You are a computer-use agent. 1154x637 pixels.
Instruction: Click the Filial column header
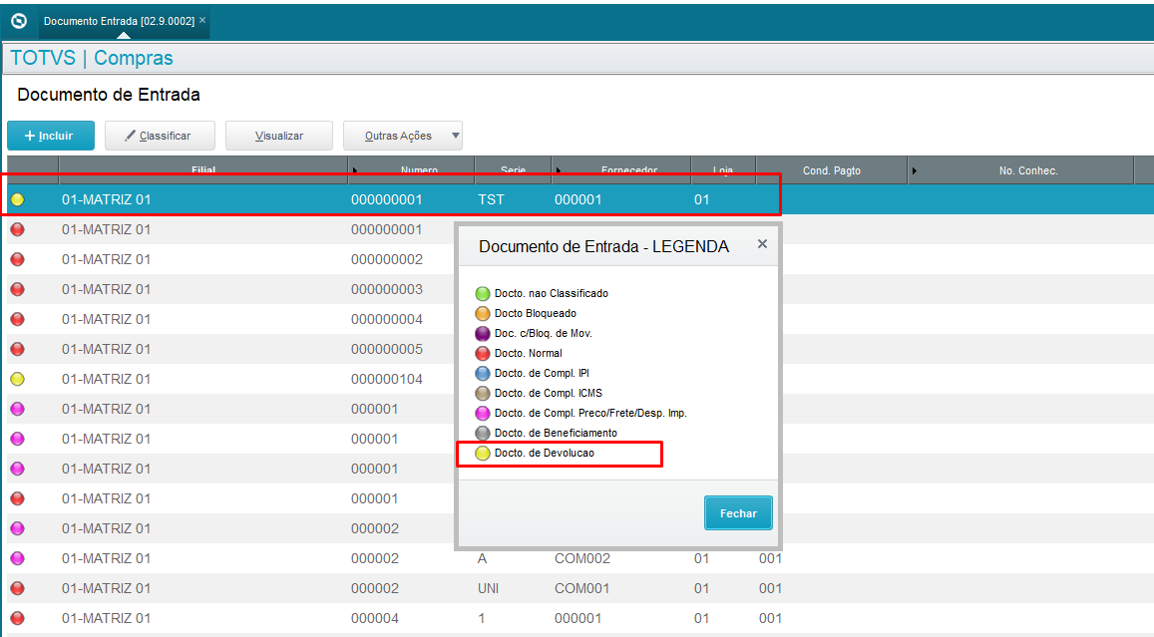203,169
